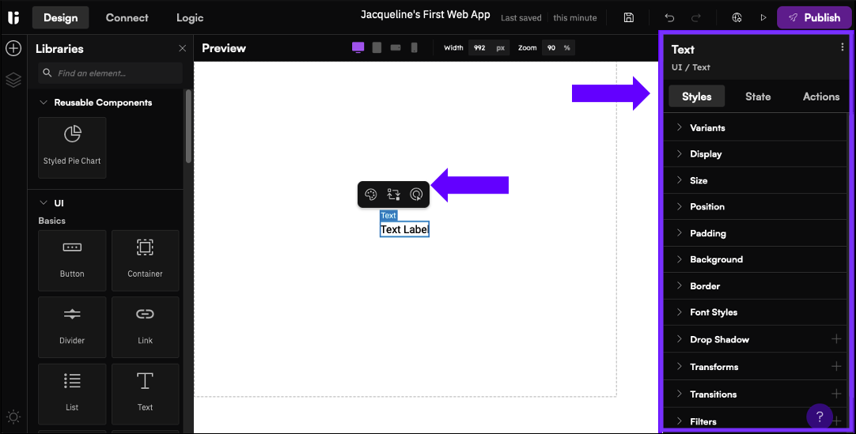This screenshot has width=856, height=434.
Task: Switch to the Design tab
Action: tap(61, 17)
